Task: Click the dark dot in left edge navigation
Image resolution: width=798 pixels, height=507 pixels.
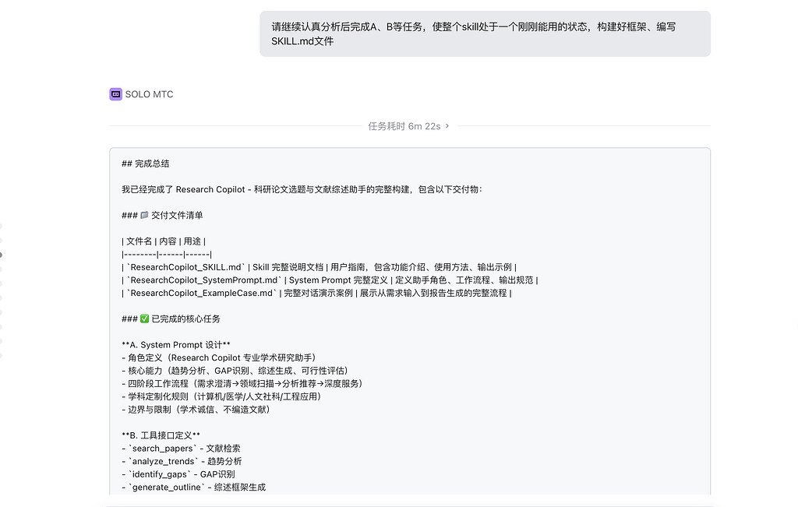Action: [x=1, y=255]
